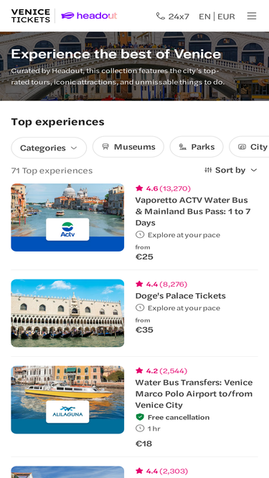This screenshot has height=478, width=269.
Task: Open the Sort by dropdown chevron
Action: tap(254, 170)
